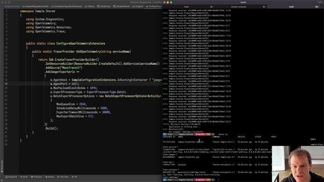
Task: Click ScheduledDelayMilliseconds value 5000
Action: pyautogui.click(x=103, y=108)
